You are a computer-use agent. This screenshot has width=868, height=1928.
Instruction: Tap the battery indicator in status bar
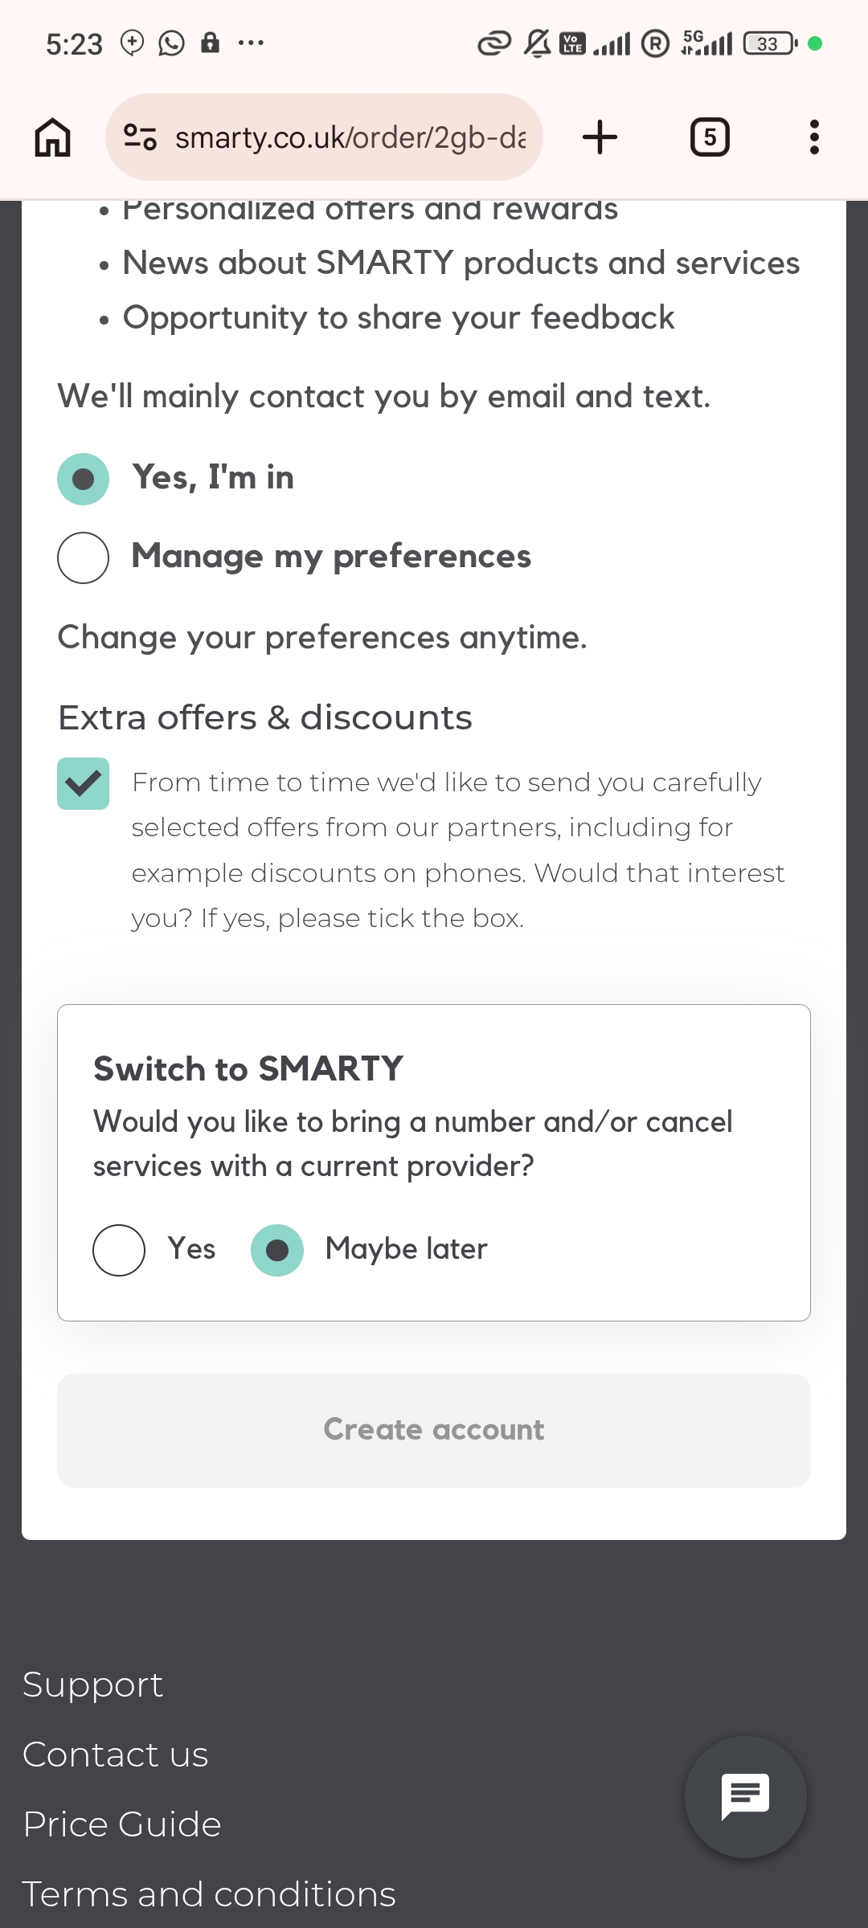tap(770, 43)
